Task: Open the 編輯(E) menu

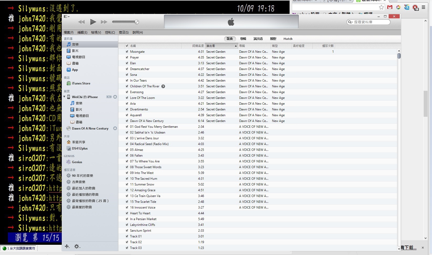Action: [82, 33]
